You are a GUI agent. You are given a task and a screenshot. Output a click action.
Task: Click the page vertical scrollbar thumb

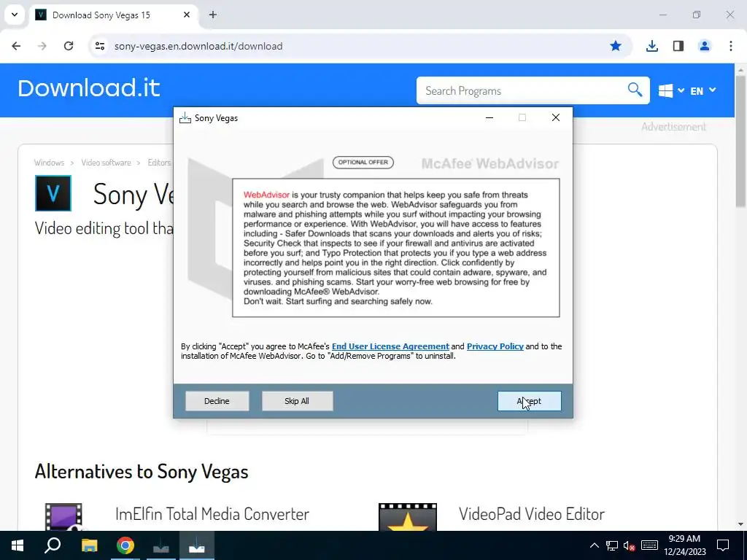740,141
